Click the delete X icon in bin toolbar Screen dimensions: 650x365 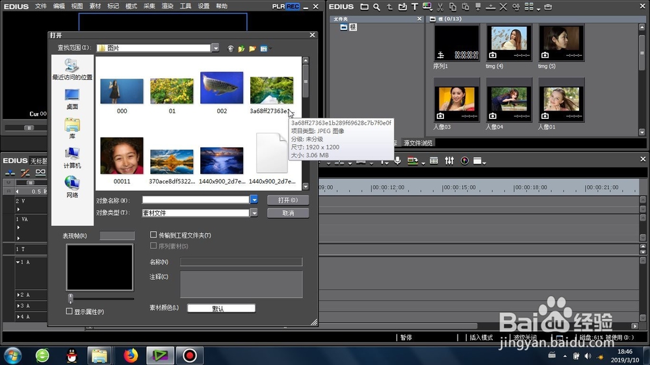(503, 6)
